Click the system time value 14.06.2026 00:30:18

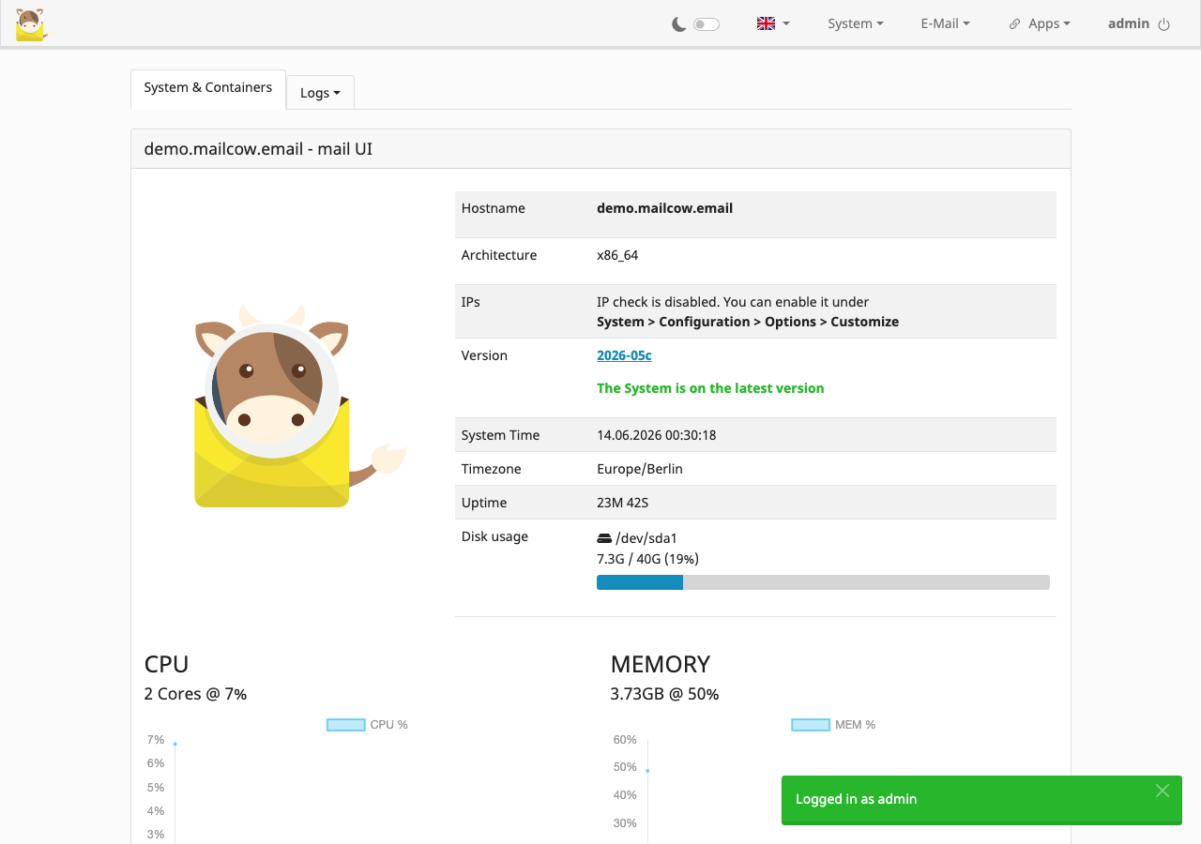[x=657, y=435]
